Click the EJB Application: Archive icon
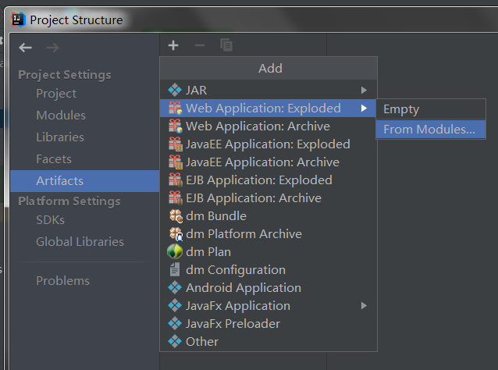498x370 pixels. pos(176,197)
